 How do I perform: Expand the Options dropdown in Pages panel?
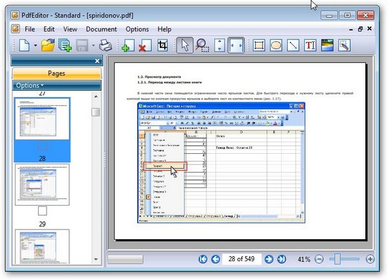30,85
